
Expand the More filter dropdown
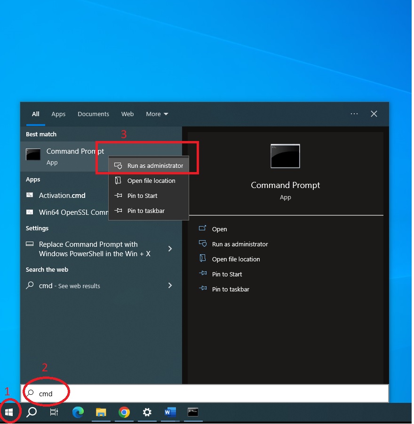(157, 114)
